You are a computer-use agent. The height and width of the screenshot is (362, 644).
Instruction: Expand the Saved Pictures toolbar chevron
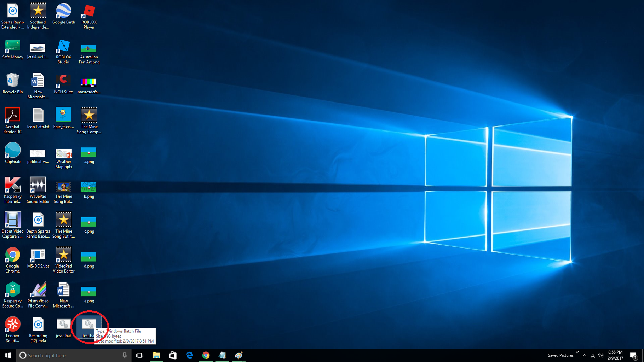[577, 352]
